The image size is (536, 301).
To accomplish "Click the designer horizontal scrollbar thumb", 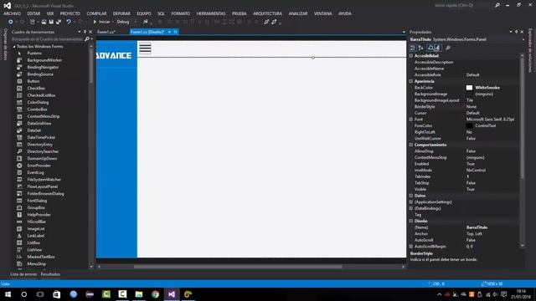I will (238, 267).
